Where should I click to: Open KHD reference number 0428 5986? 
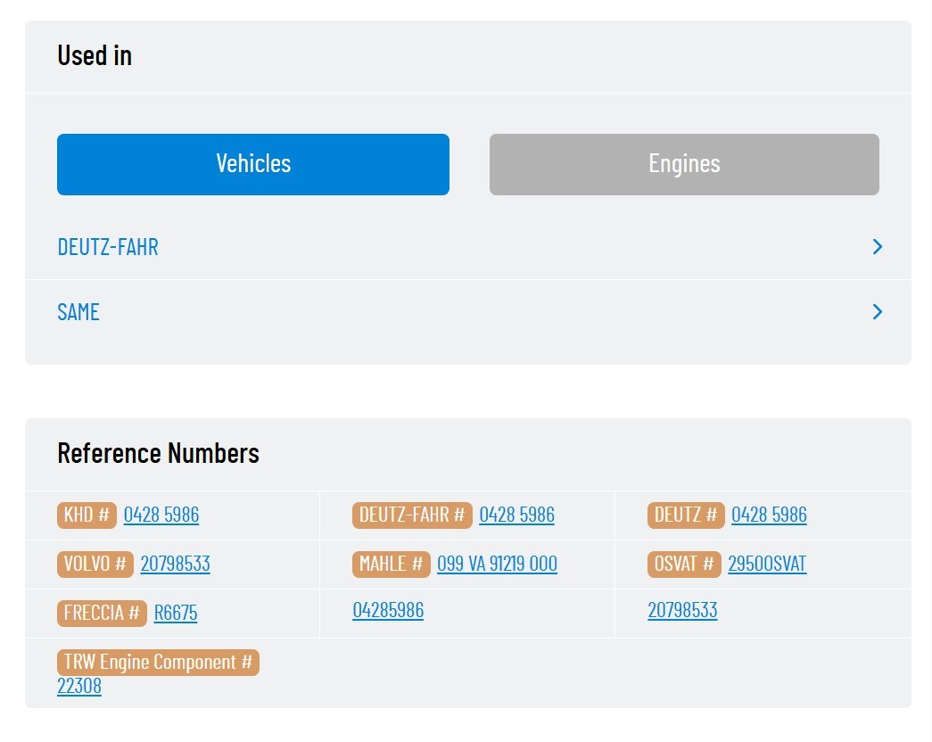pos(161,515)
